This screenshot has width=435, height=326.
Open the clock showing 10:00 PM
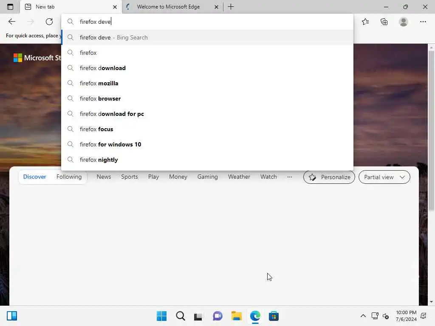click(406, 316)
